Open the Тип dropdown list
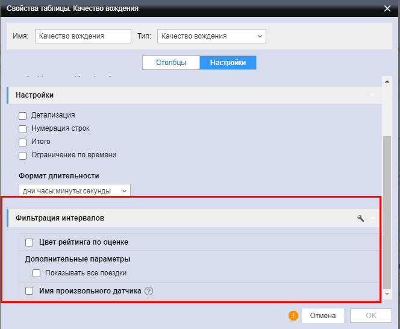 click(211, 36)
